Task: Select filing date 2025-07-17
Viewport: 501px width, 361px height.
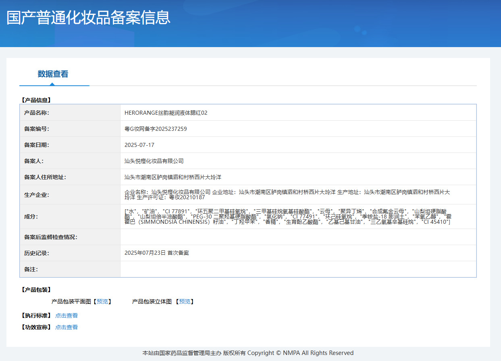Action: 139,145
